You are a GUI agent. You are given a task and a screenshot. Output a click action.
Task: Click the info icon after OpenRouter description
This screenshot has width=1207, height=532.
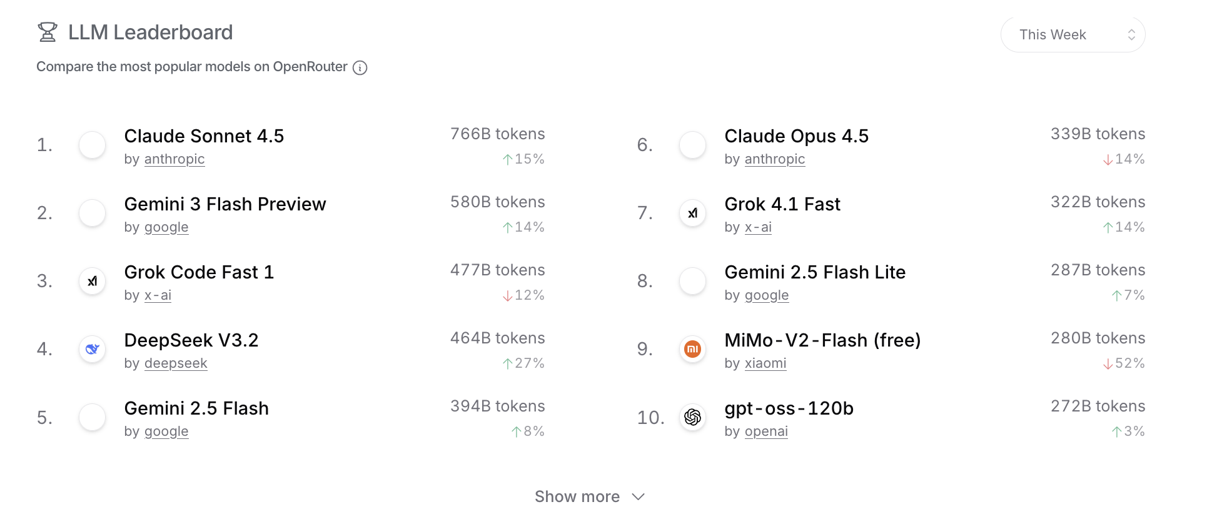[x=360, y=67]
